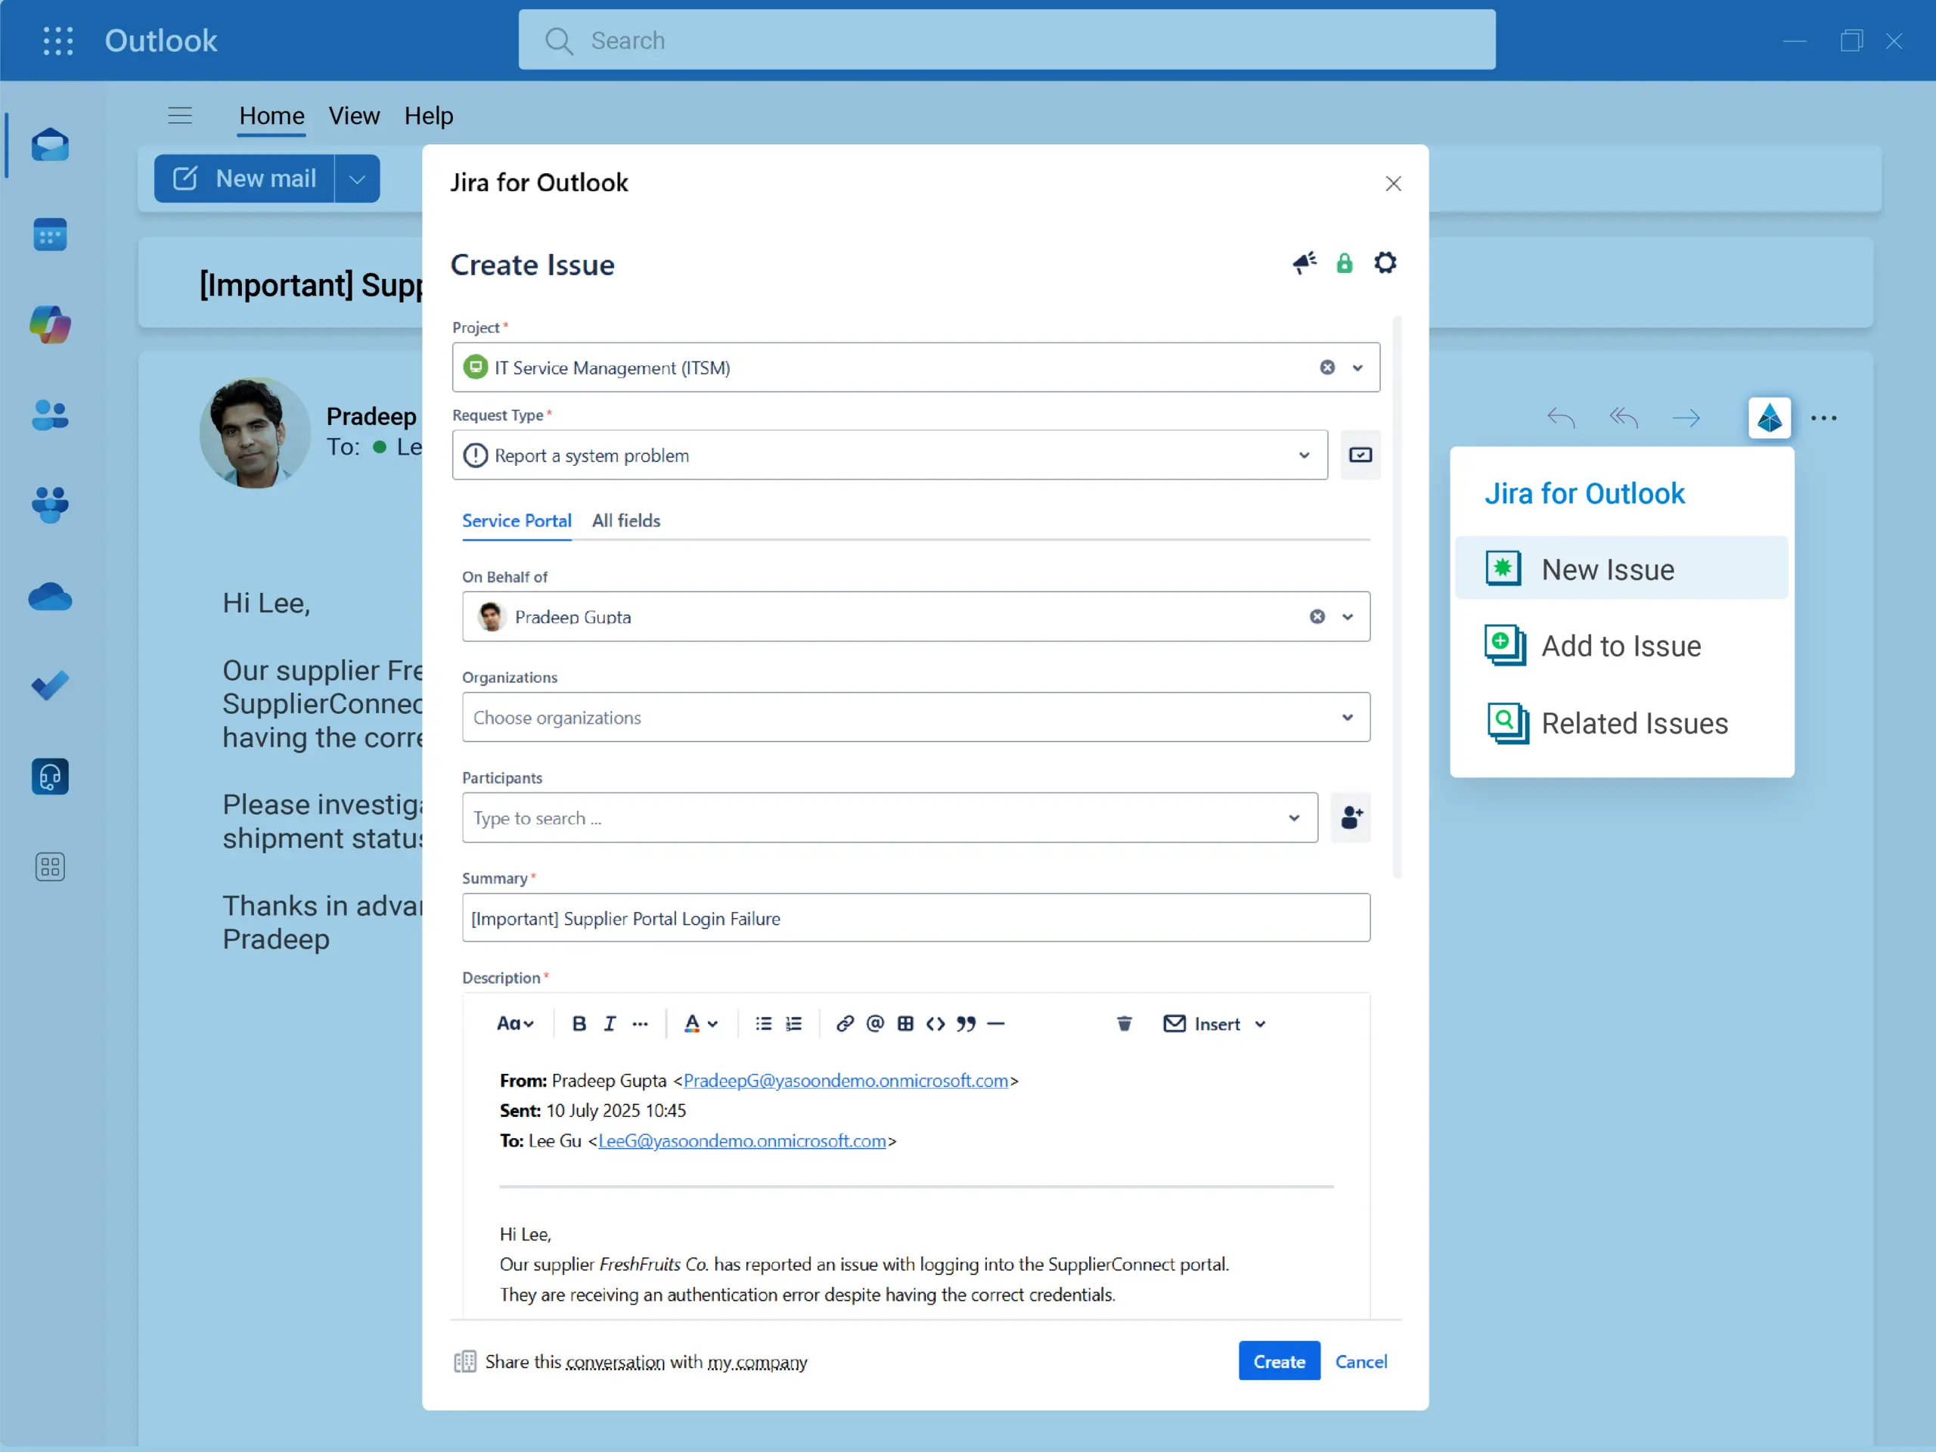Screen dimensions: 1936x1452
Task: Open the headset support app icon
Action: (x=50, y=777)
